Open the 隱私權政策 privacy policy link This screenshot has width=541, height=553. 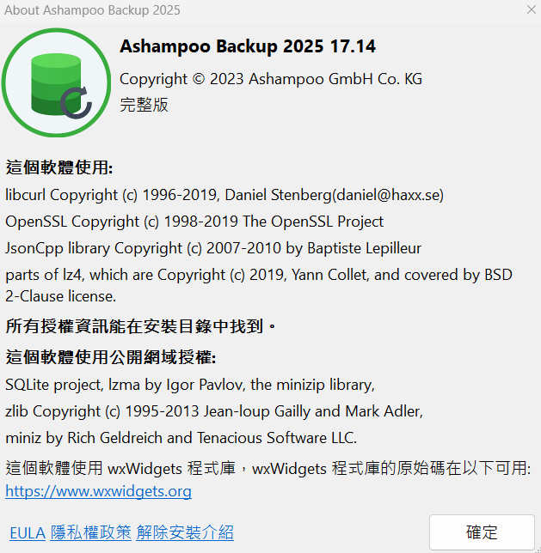(91, 532)
